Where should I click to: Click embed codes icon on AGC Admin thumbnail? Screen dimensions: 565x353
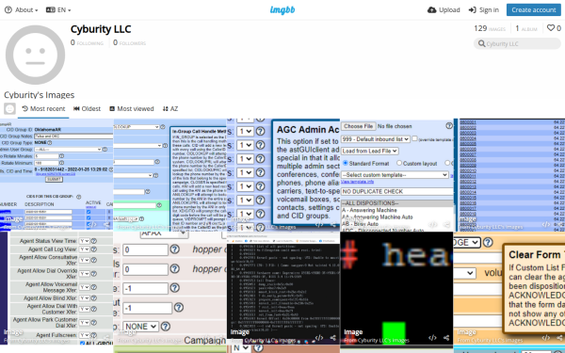click(319, 224)
